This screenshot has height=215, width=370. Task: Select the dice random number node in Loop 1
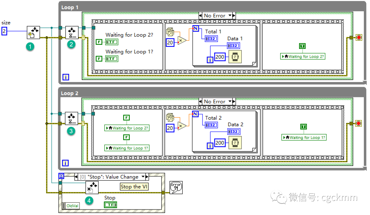click(170, 32)
